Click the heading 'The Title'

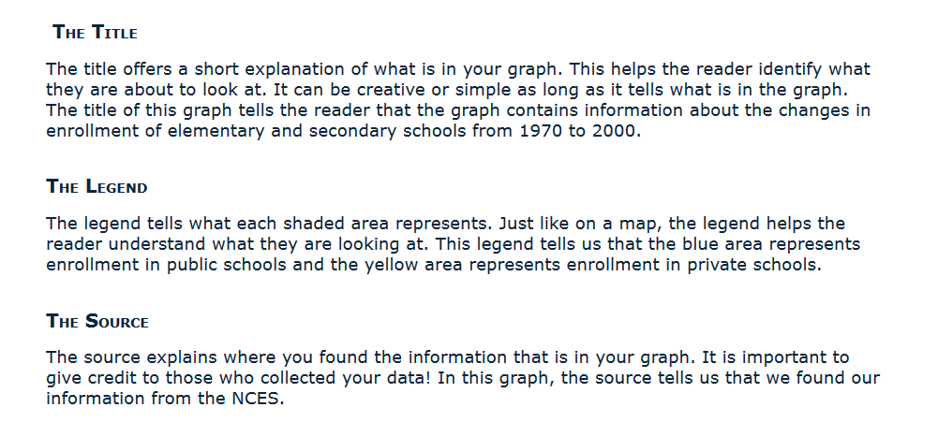point(96,33)
